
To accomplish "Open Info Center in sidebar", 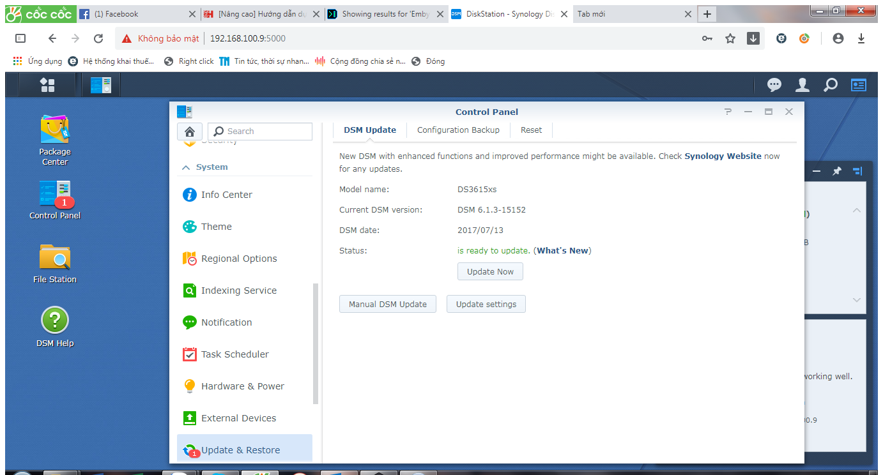I will tap(245, 195).
